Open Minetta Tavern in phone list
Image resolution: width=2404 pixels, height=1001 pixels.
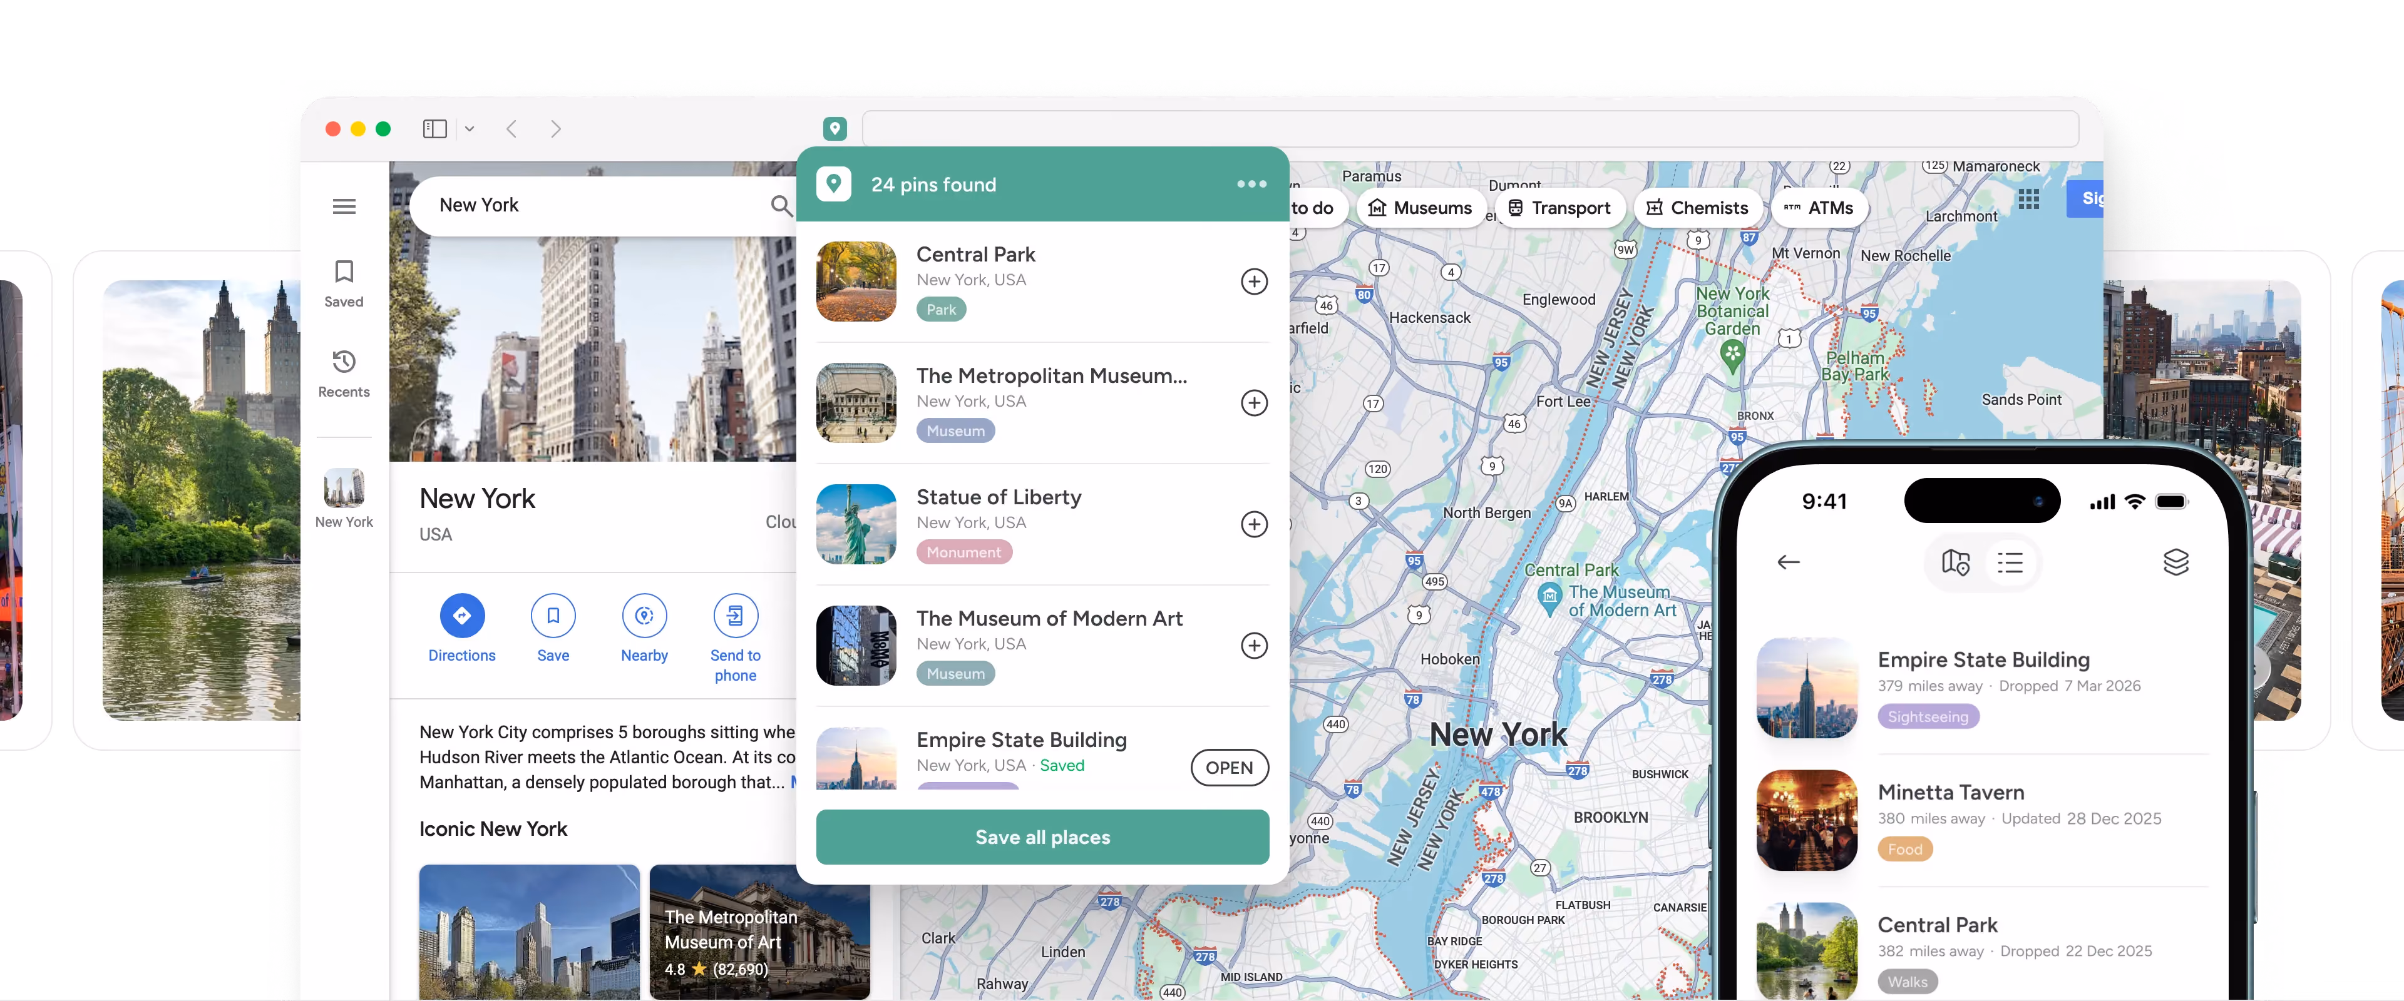tap(1982, 820)
